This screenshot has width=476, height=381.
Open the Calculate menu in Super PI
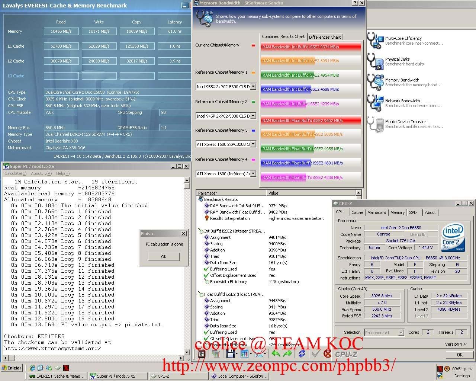(16, 173)
